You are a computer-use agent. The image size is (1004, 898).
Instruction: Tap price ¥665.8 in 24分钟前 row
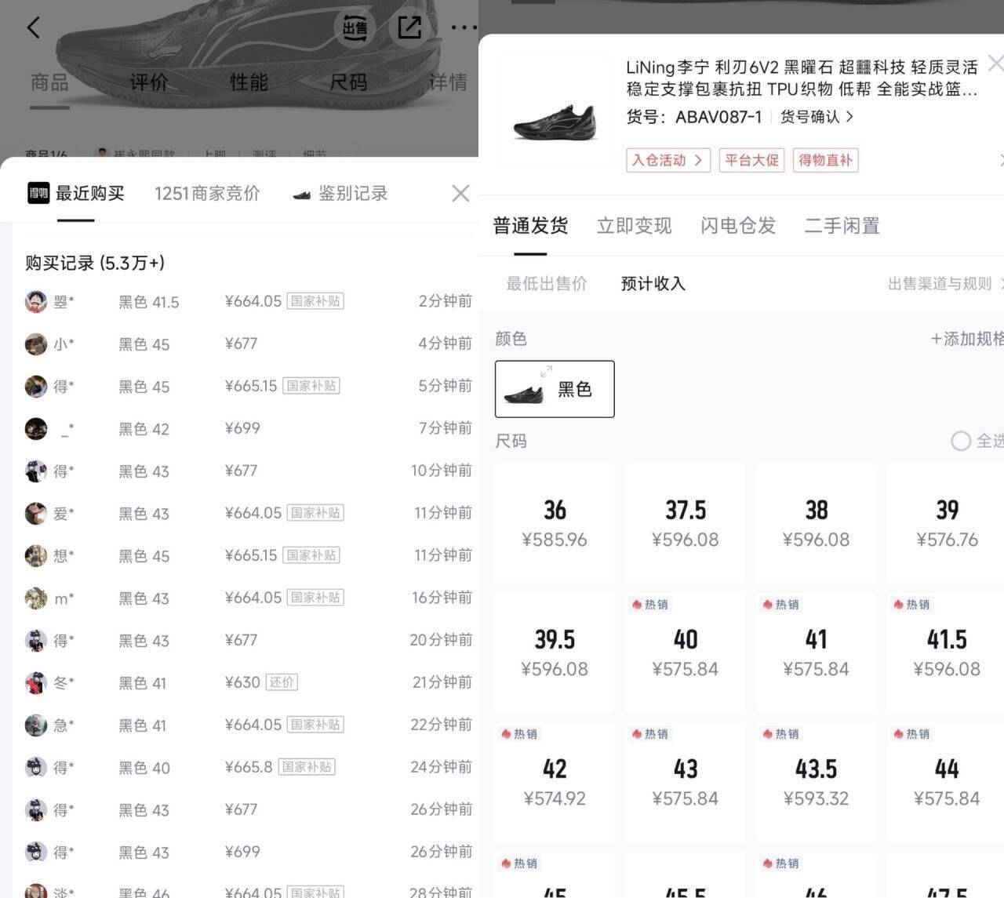[249, 767]
